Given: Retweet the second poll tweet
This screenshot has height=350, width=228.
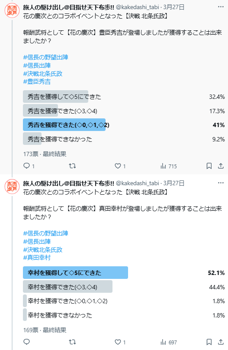Looking at the screenshot, I should coord(72,342).
